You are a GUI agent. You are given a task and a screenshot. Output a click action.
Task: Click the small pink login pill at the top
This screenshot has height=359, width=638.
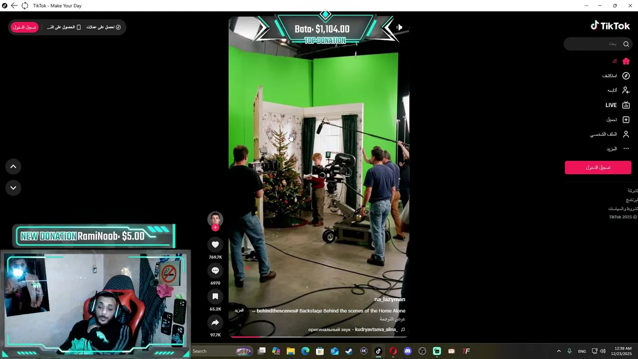(24, 27)
